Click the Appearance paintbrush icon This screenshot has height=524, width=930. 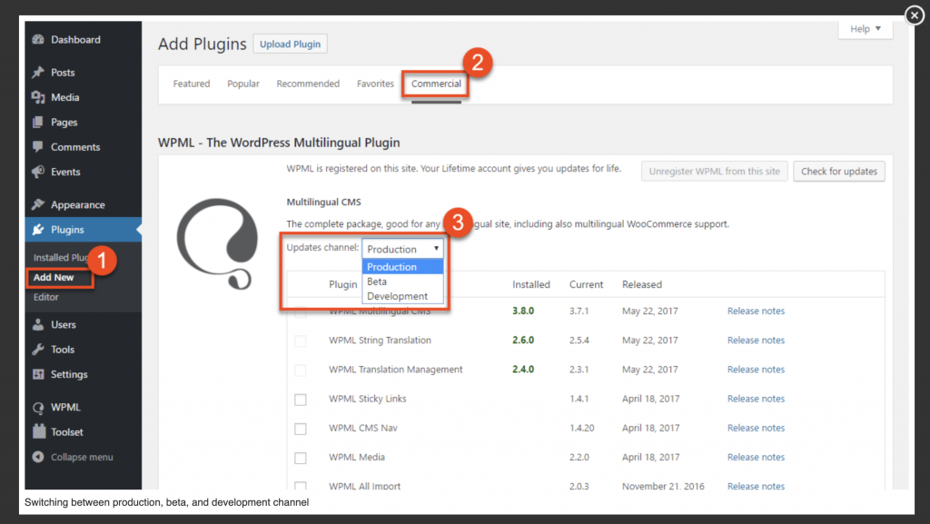pos(38,204)
